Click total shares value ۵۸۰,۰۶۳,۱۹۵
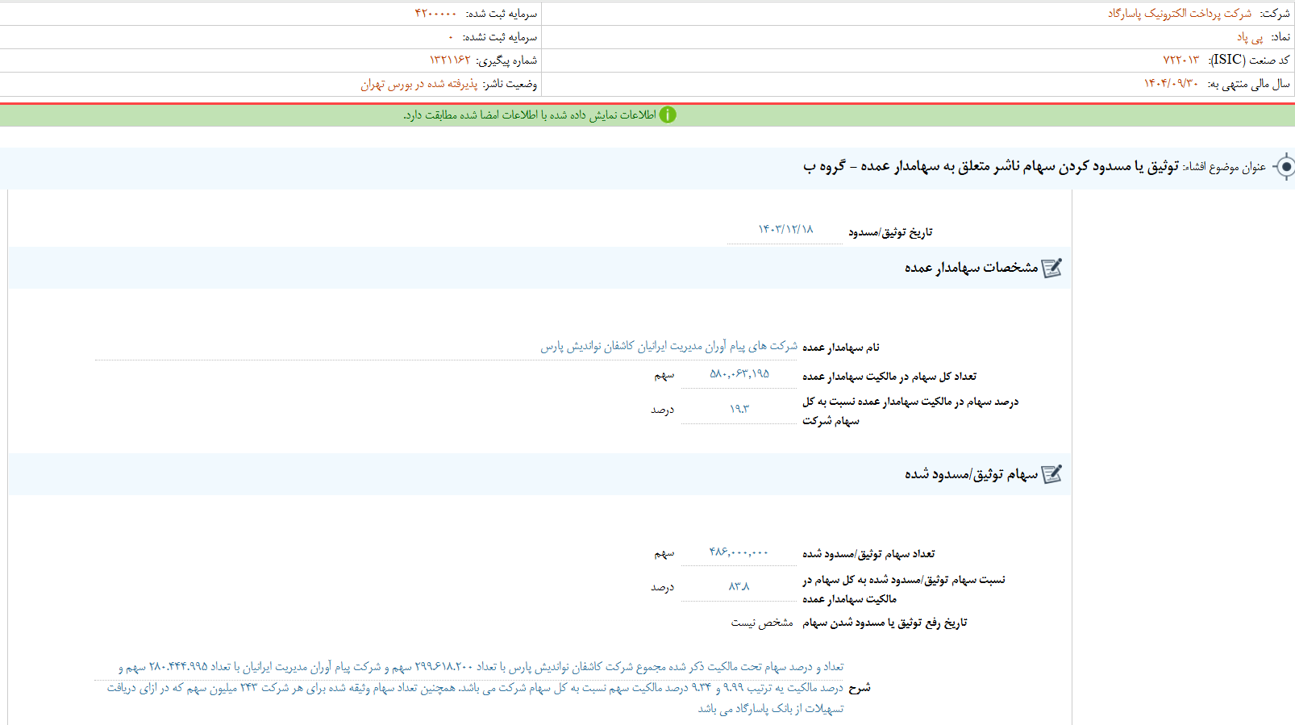The image size is (1295, 725). point(739,374)
